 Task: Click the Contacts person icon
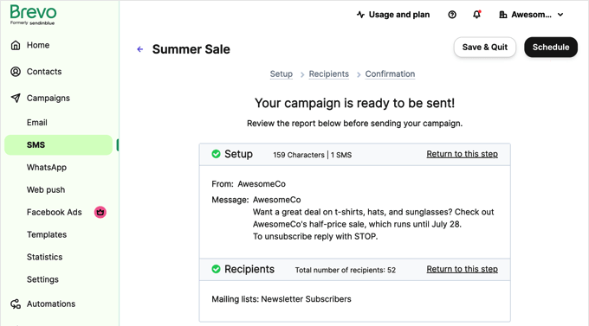click(x=16, y=71)
